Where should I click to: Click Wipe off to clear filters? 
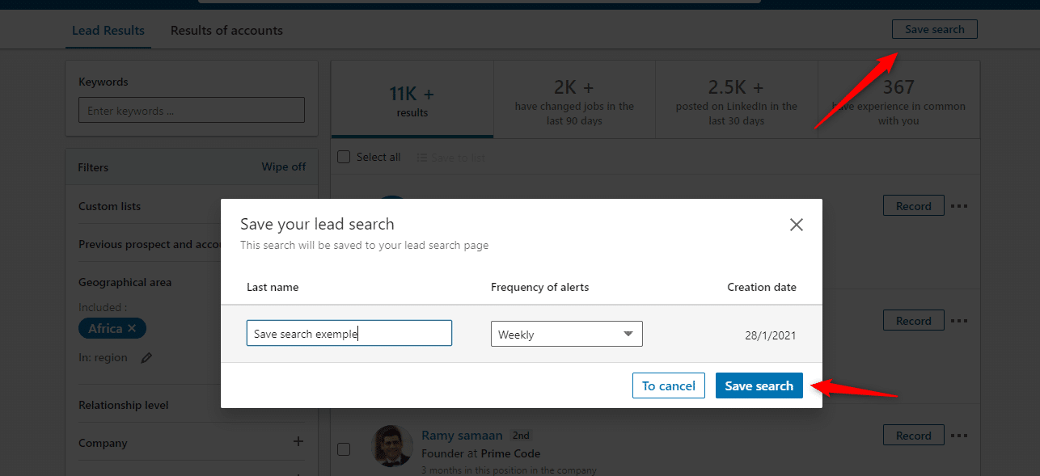click(283, 166)
